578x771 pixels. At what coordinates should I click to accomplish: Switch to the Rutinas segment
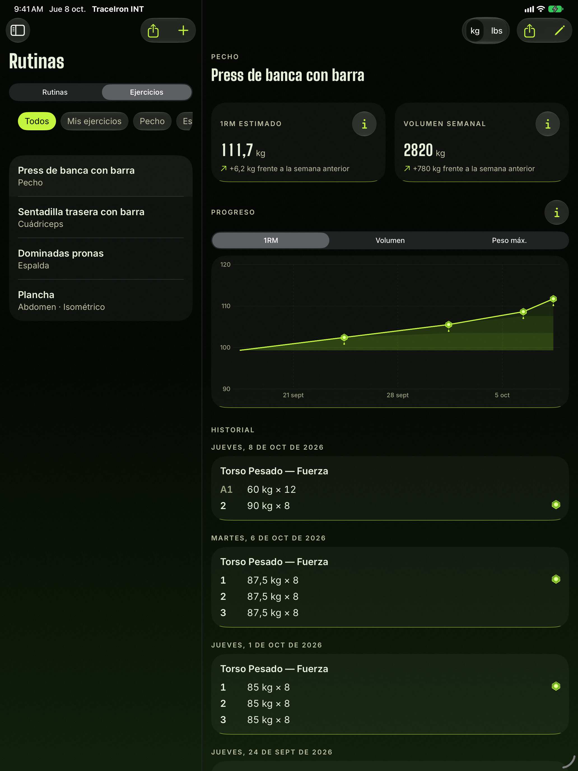click(55, 92)
